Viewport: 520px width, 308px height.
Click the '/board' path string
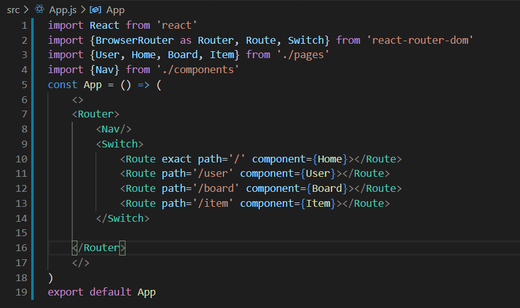(x=216, y=189)
